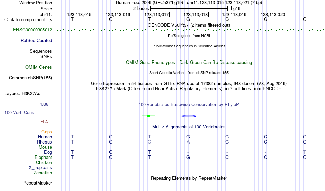Open '100 vertebrates Basewise Conservation by PhyloP' title

coord(189,105)
